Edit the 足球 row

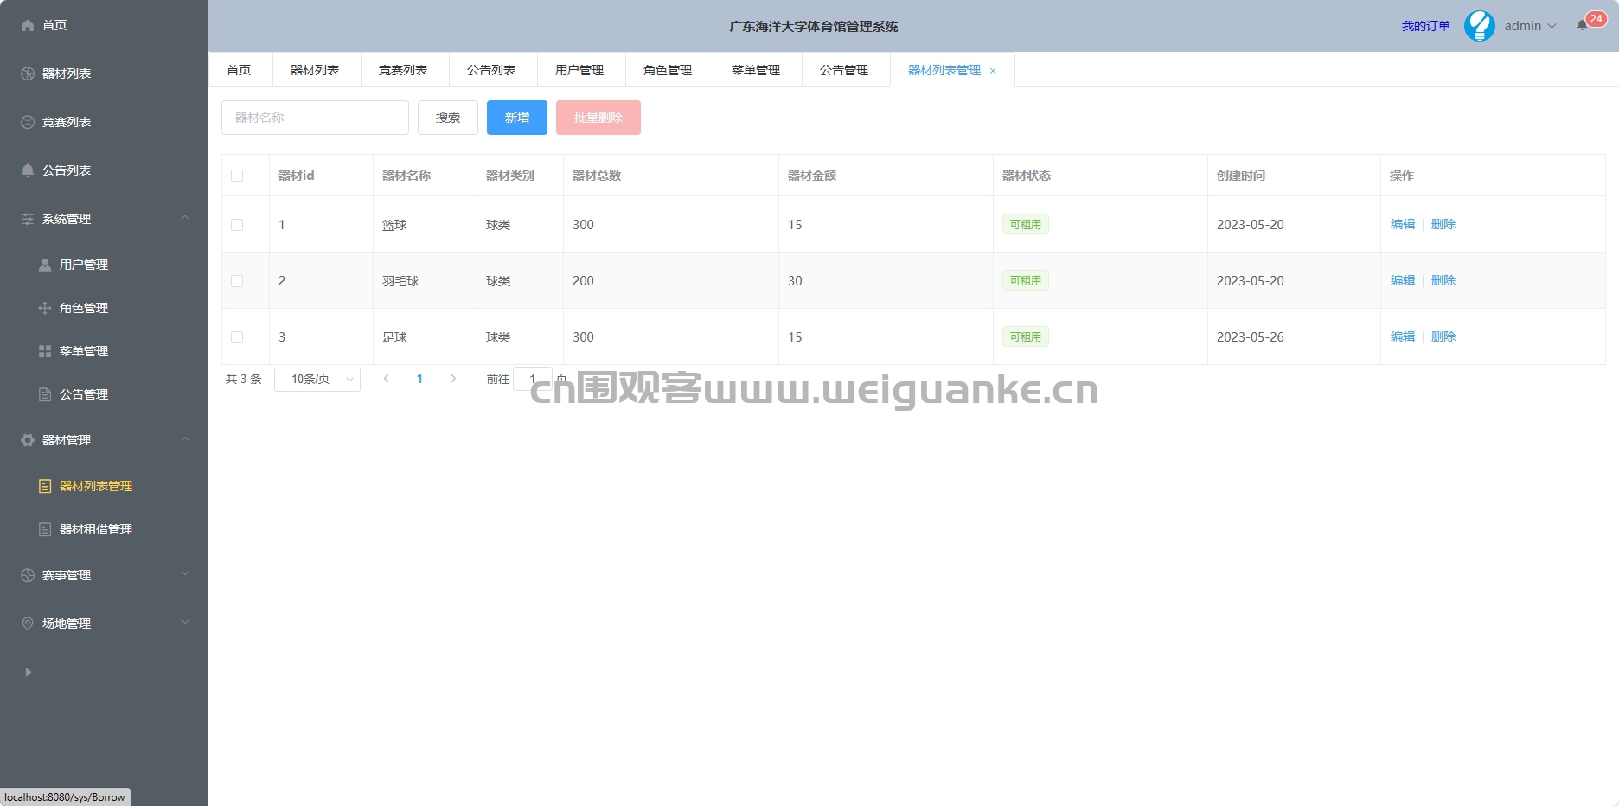(1403, 336)
